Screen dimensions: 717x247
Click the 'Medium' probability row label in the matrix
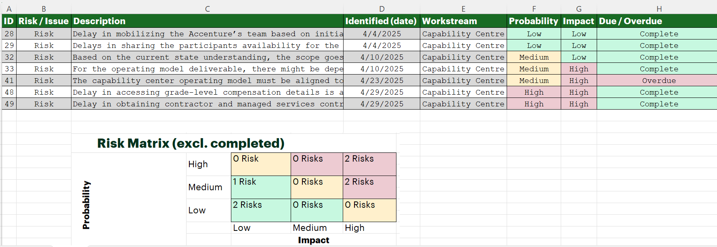coord(205,187)
